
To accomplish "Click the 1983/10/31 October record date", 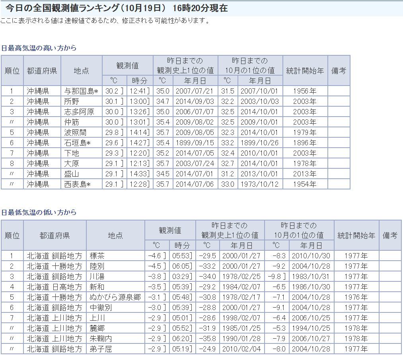I will (x=311, y=277).
